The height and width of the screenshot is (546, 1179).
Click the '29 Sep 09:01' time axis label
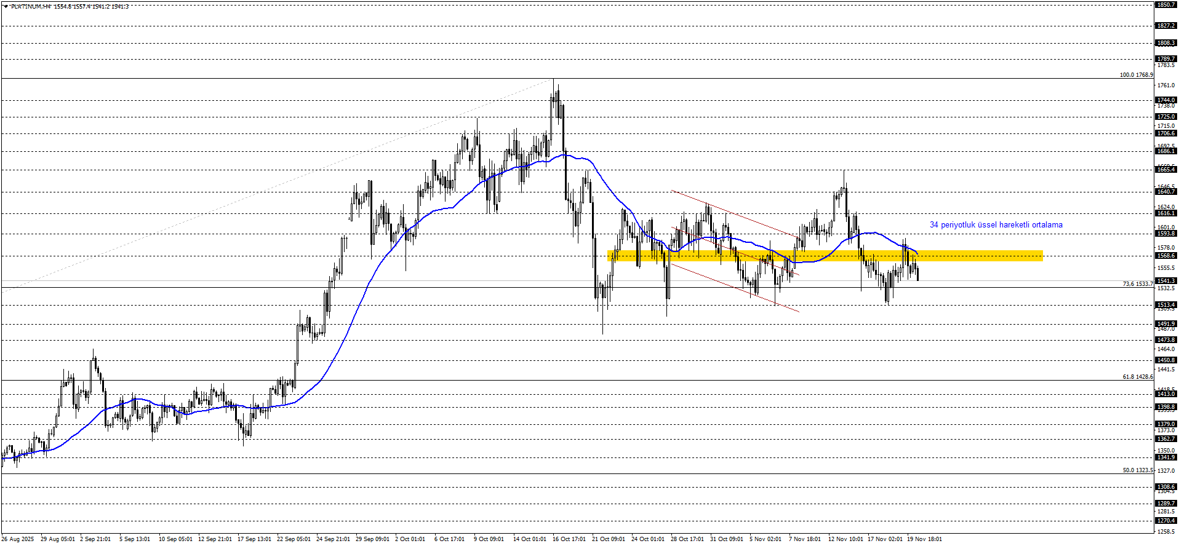coord(372,539)
